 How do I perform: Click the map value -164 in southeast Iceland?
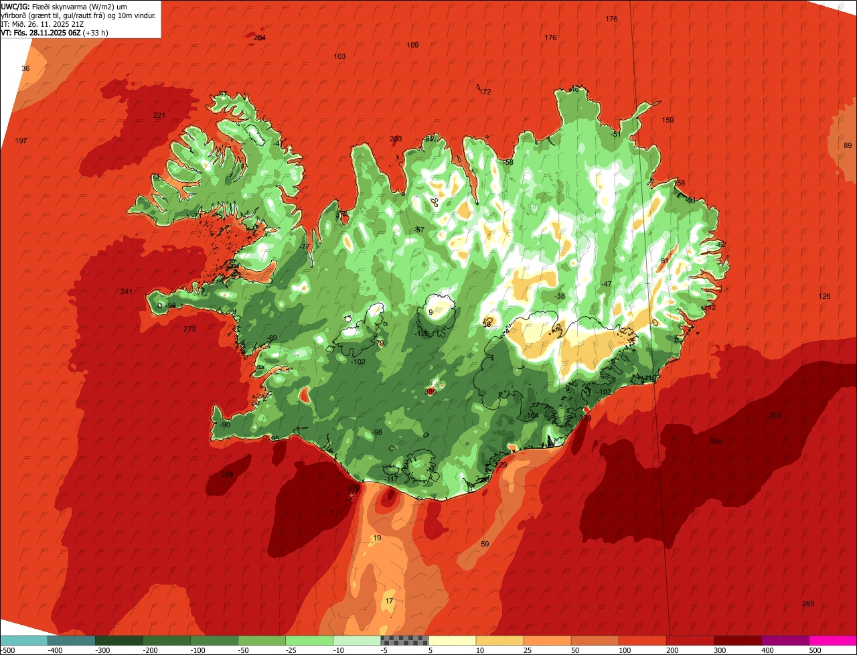[x=532, y=416]
